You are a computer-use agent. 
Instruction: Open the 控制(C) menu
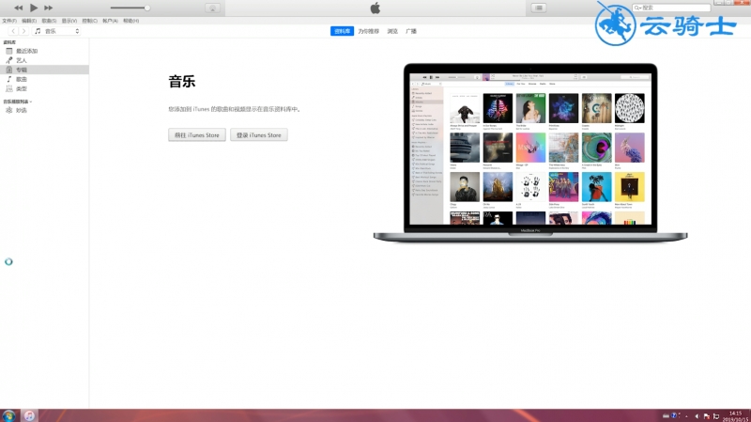89,21
